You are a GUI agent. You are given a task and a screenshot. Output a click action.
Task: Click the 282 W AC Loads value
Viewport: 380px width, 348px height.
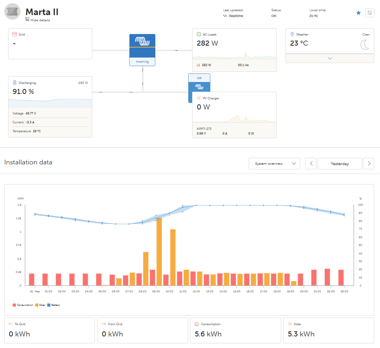[207, 43]
